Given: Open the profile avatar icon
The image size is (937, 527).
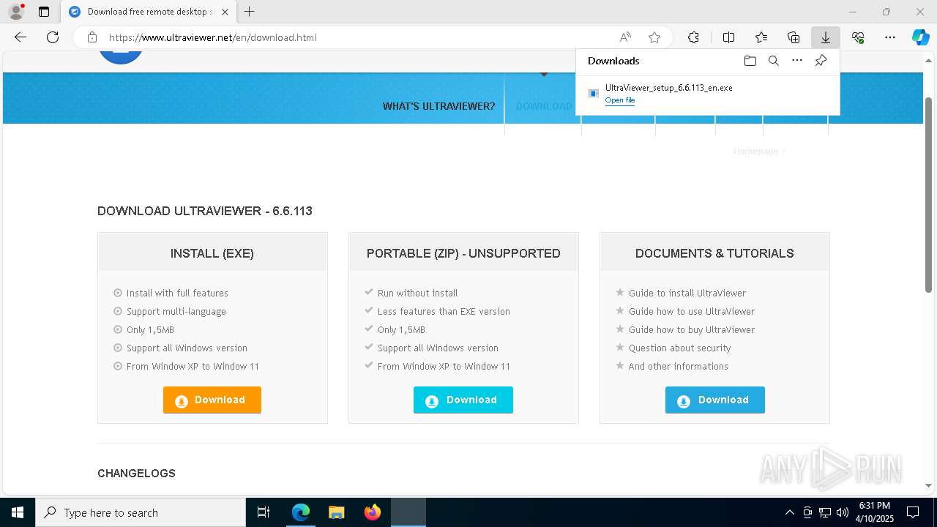Looking at the screenshot, I should pos(15,12).
